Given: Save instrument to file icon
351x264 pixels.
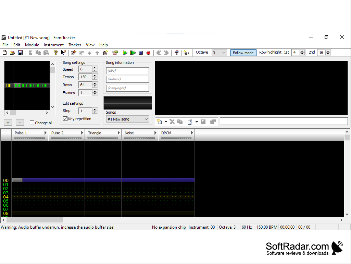Looking at the screenshot, I should (x=203, y=122).
